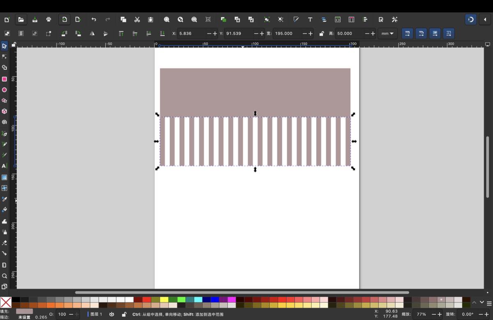Open Align and Distribute dialog
This screenshot has width=493, height=320.
click(x=365, y=19)
